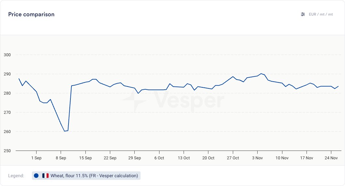The width and height of the screenshot is (345, 186).
Task: Select the 24 Nov x-axis label
Action: [x=331, y=158]
